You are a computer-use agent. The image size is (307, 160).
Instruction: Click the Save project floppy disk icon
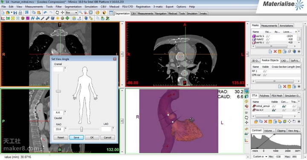pos(15,12)
